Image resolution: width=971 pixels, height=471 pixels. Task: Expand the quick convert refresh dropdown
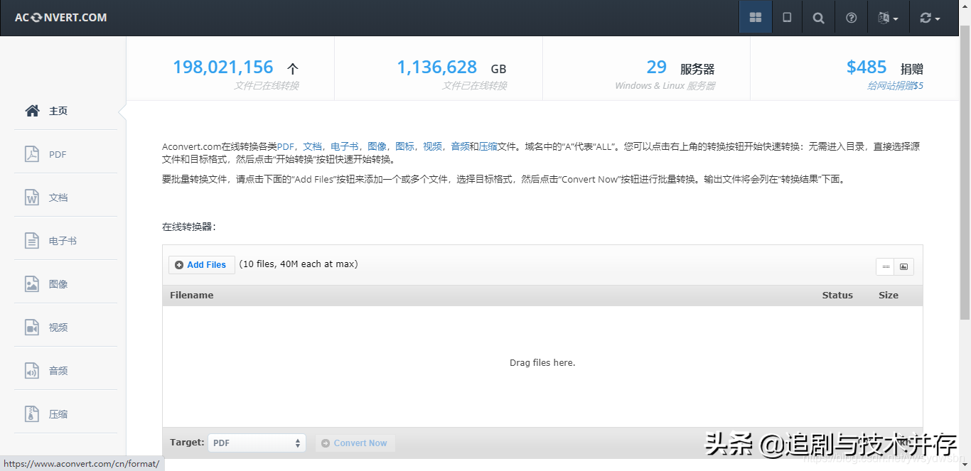(929, 18)
